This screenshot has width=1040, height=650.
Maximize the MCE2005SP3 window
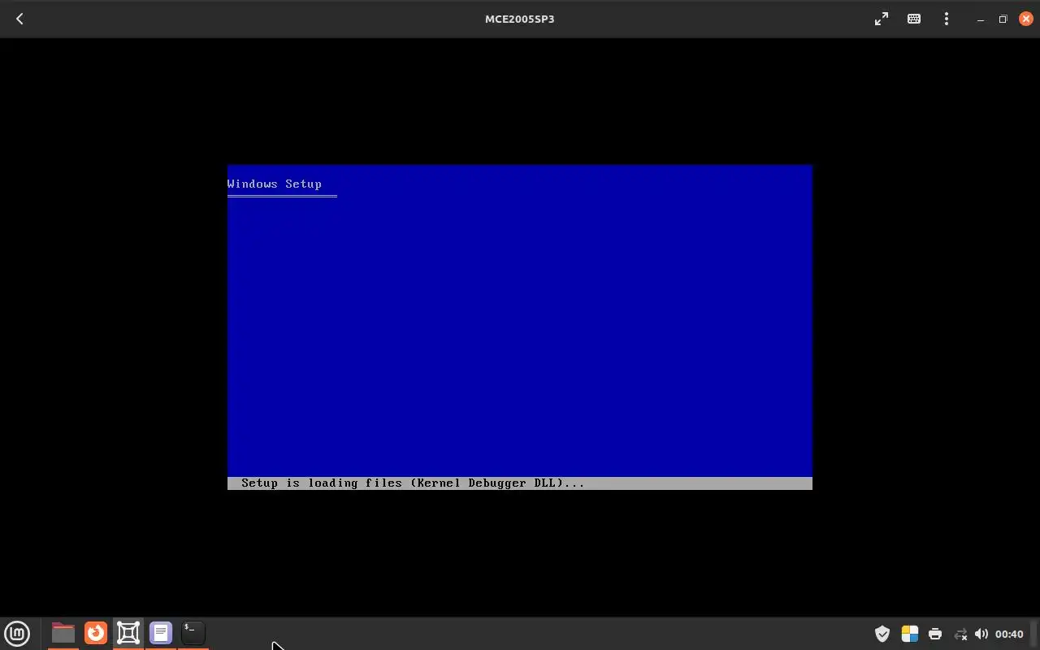coord(1003,19)
